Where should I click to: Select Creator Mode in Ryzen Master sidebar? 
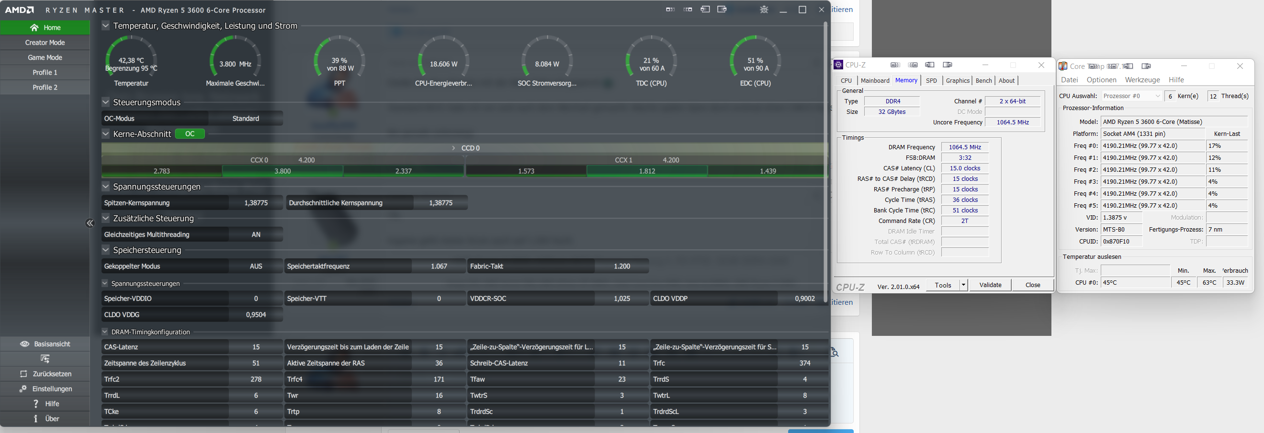[x=45, y=43]
